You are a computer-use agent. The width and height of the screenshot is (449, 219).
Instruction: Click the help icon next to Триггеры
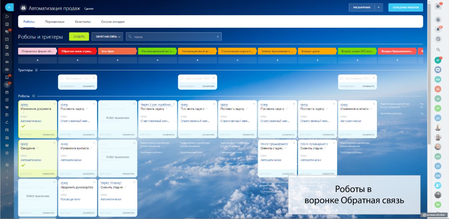[x=36, y=70]
